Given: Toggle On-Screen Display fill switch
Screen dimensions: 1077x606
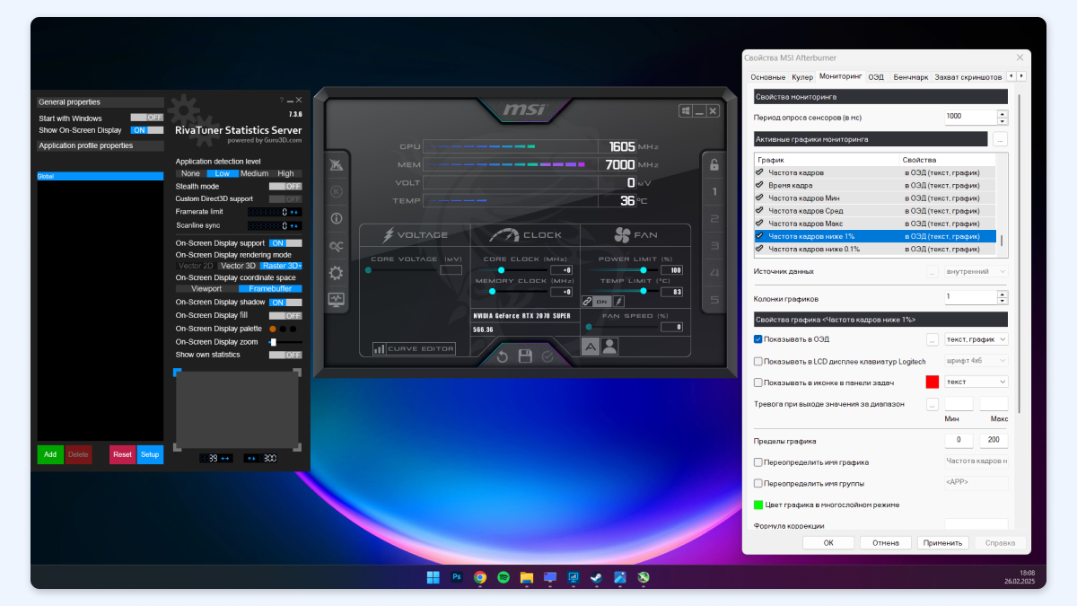Looking at the screenshot, I should coord(285,316).
